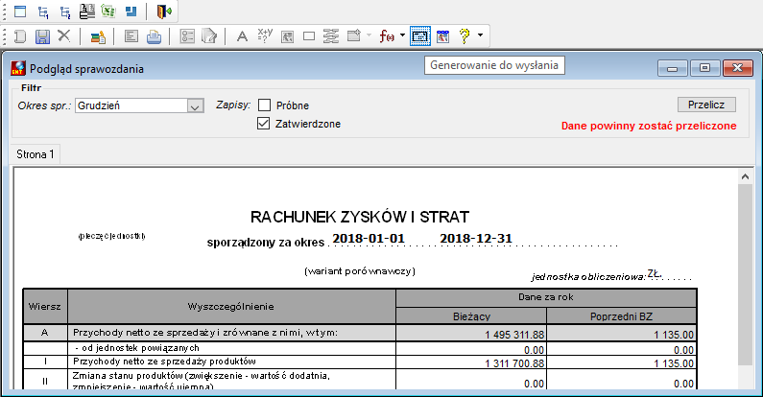The image size is (763, 397).
Task: Expand the Okres spr. Grudzień dropdown
Action: pyautogui.click(x=195, y=105)
